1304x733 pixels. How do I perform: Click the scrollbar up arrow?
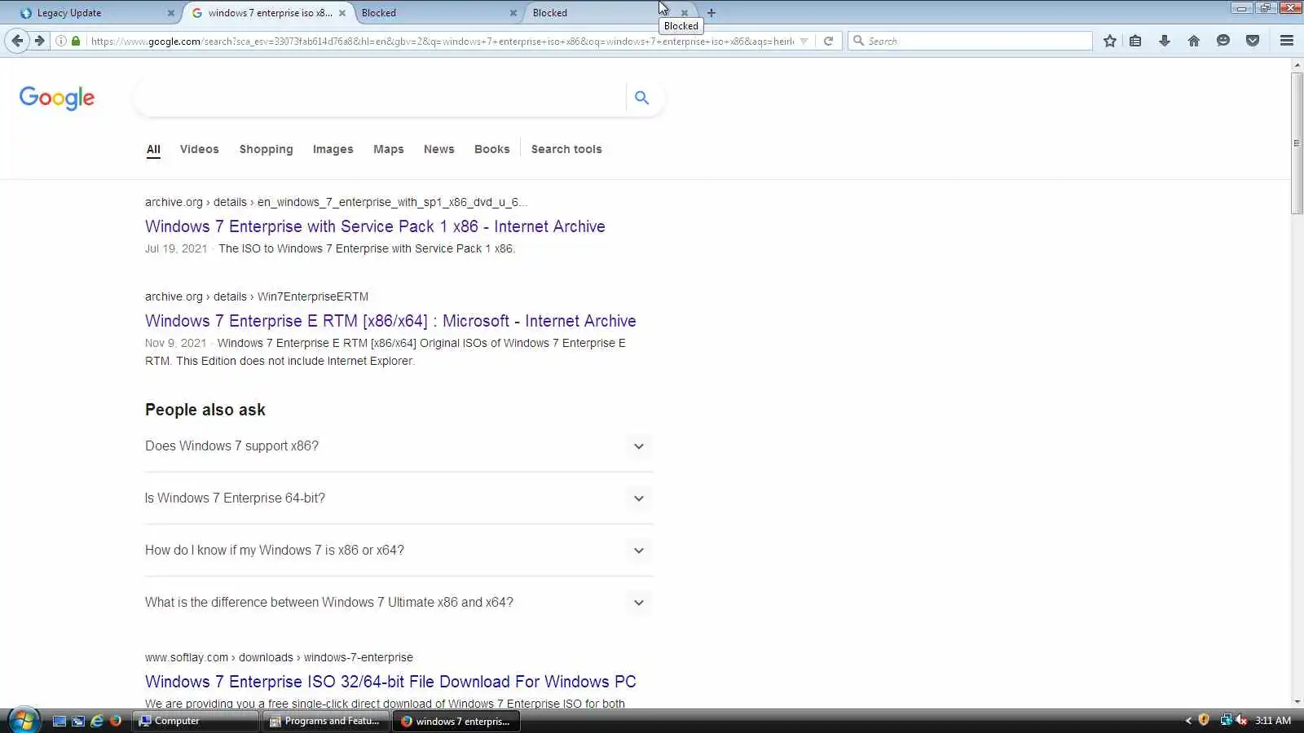click(1297, 64)
